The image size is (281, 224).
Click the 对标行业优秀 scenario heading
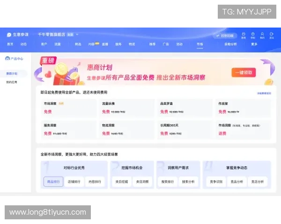(x=74, y=168)
